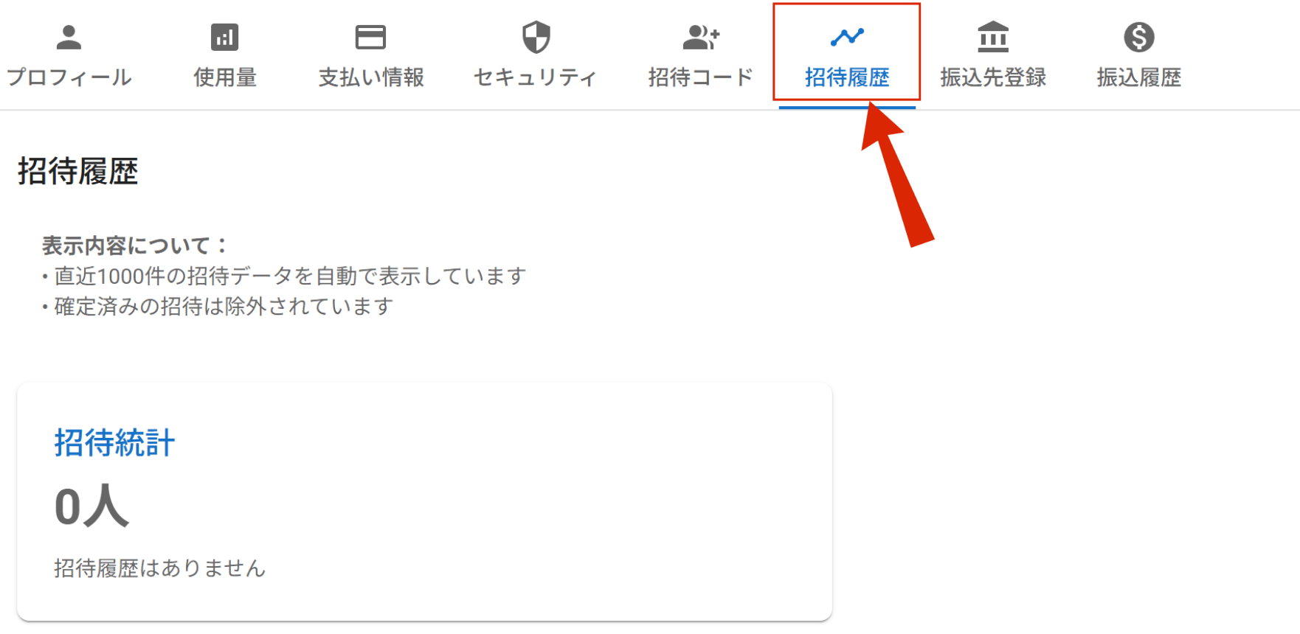The image size is (1300, 634).
Task: Click the 招待履歴 page heading
Action: (78, 172)
